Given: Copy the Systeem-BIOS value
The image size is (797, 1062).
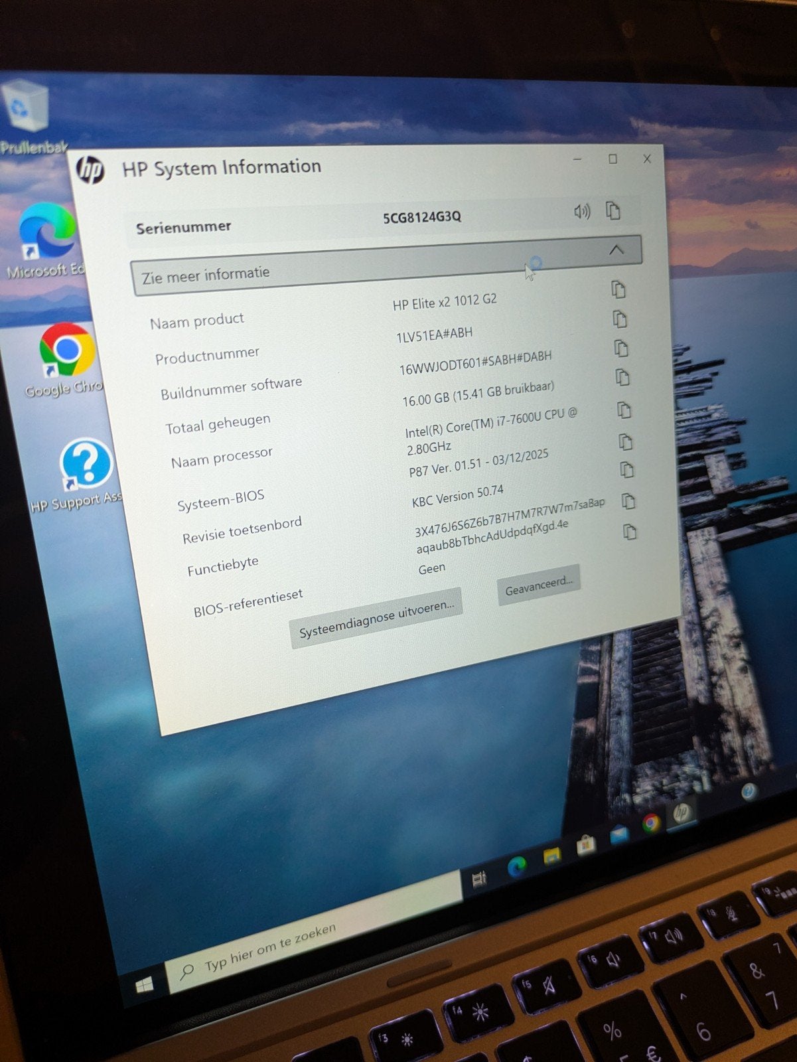Looking at the screenshot, I should 626,441.
